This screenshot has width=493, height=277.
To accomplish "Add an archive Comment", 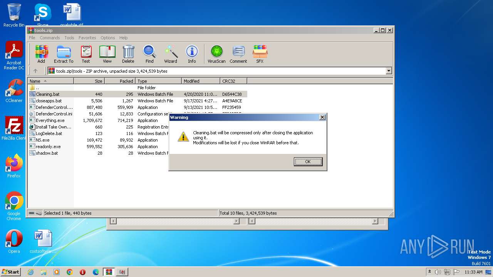I will pyautogui.click(x=238, y=54).
